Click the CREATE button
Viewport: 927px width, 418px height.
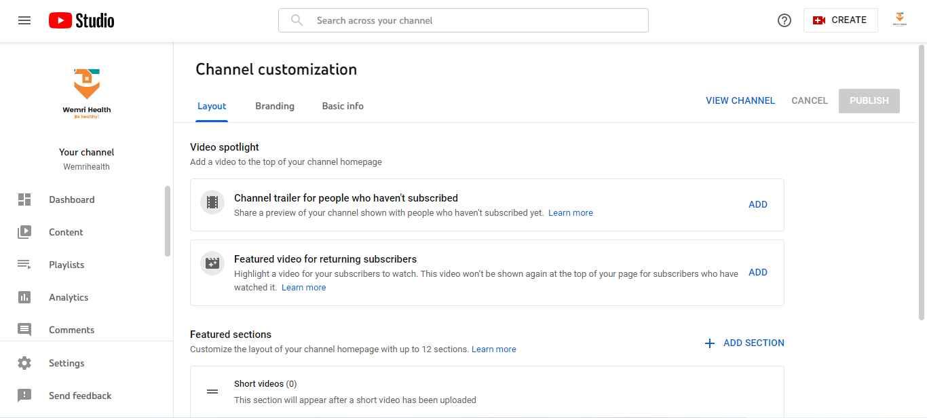click(x=840, y=20)
